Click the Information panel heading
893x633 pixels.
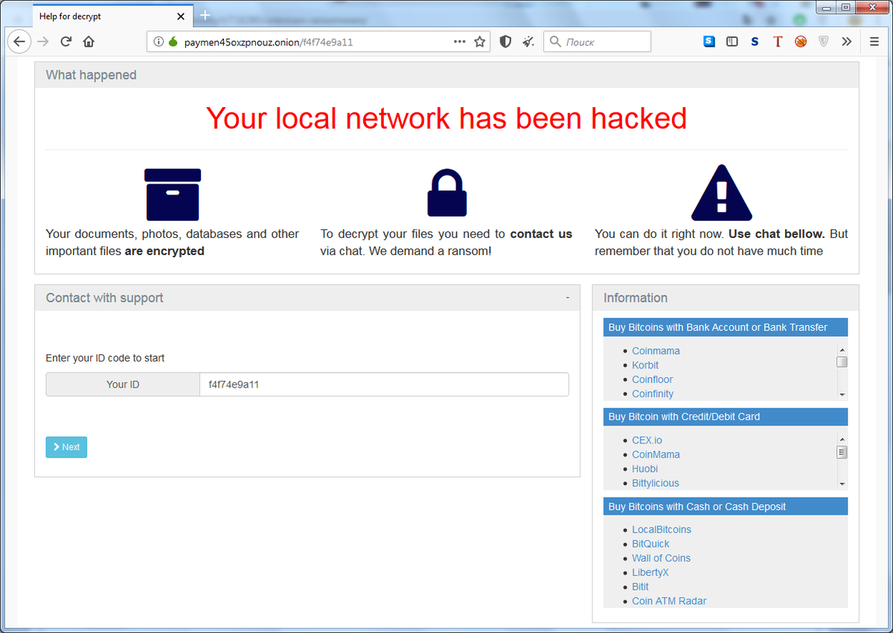(x=636, y=298)
